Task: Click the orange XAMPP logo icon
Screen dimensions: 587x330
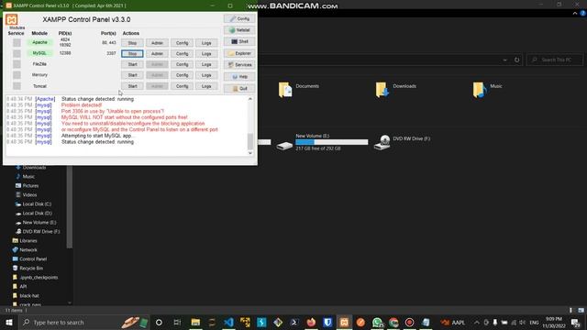Action: (12, 19)
